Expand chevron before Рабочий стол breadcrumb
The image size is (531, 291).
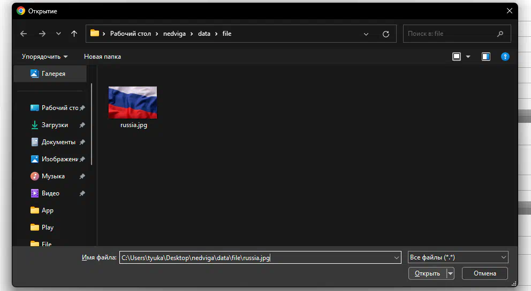pyautogui.click(x=104, y=34)
